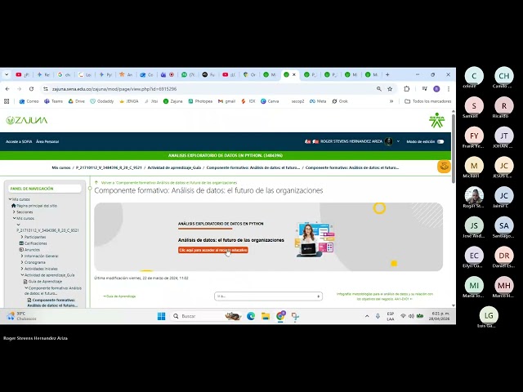
Task: Expand Información General tree node
Action: tap(22, 256)
